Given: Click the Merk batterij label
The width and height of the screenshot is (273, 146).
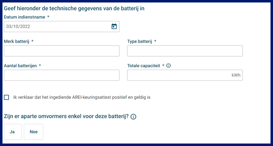Looking at the screenshot, I should click(17, 41).
